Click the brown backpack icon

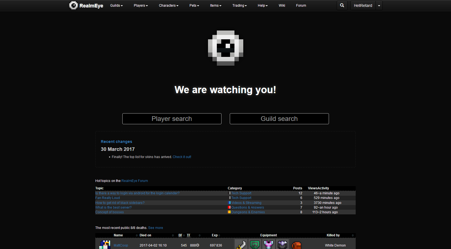pos(296,245)
